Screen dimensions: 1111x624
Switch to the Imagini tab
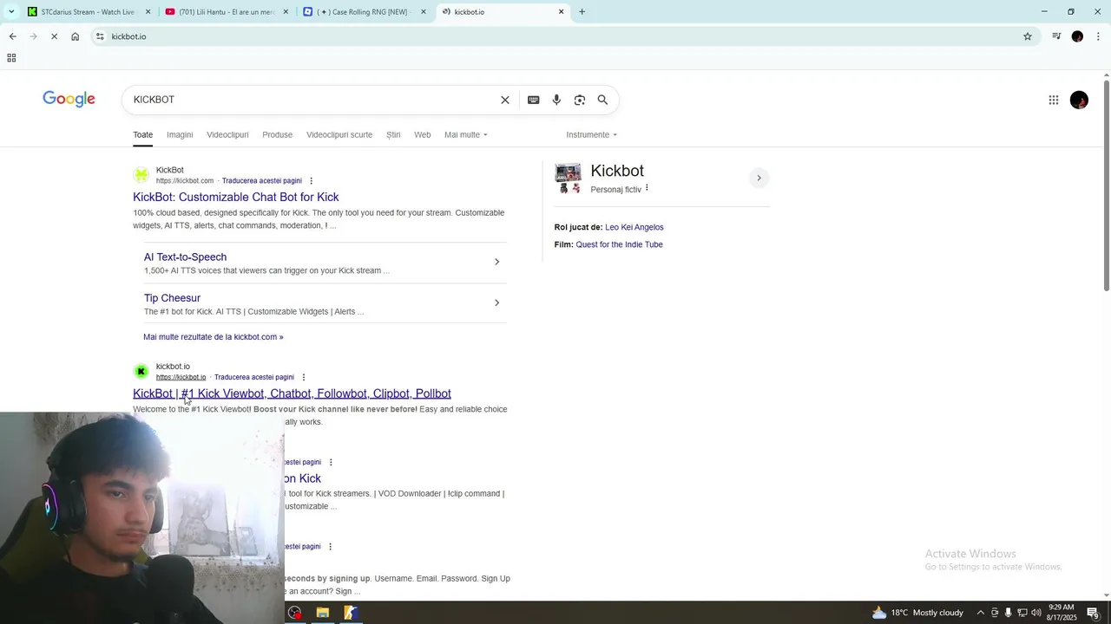click(x=180, y=134)
